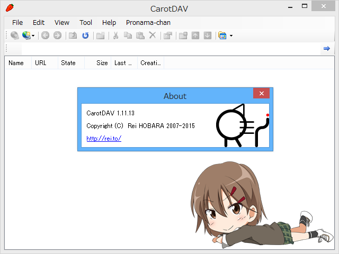
Task: Sort by the Creation column header
Action: [150, 63]
